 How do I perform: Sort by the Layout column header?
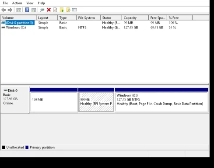47,17
